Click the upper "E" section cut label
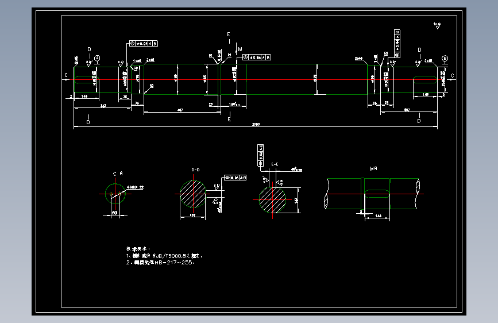Image resolution: width=498 pixels, height=323 pixels. tap(229, 34)
